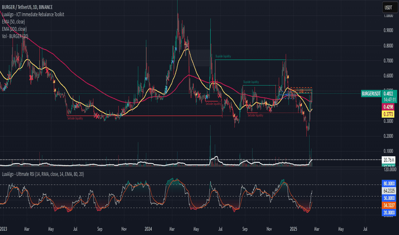
Task: Click the 50.0000 RSI midline tag
Action: pyautogui.click(x=389, y=198)
